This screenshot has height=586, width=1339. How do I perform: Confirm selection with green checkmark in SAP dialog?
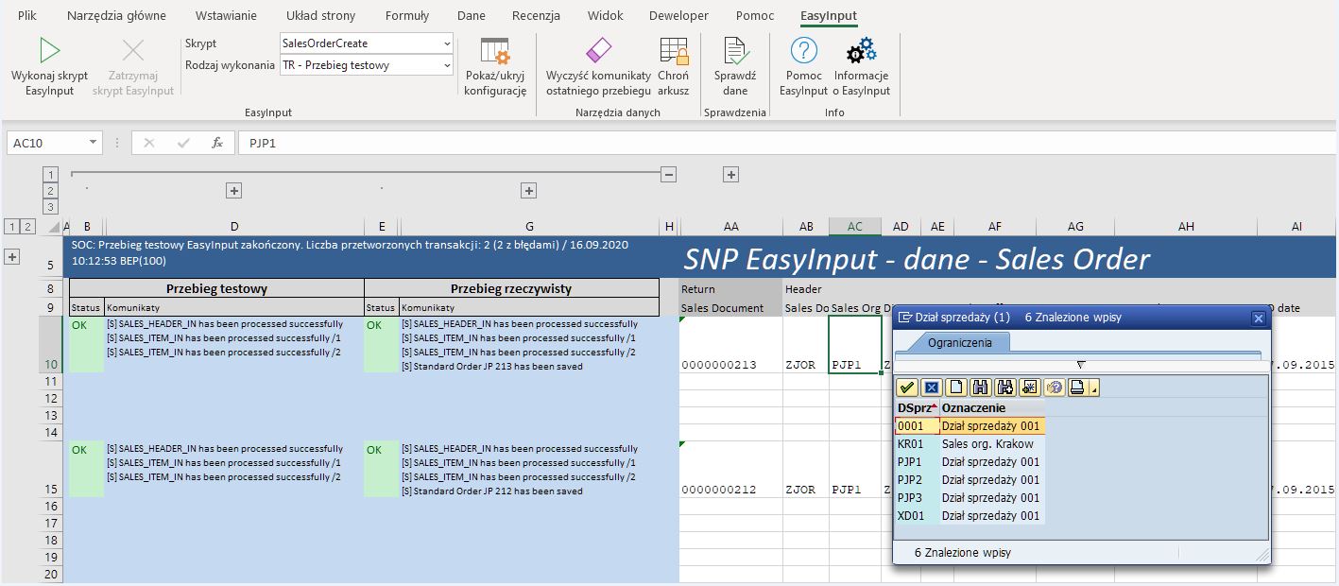pos(905,387)
